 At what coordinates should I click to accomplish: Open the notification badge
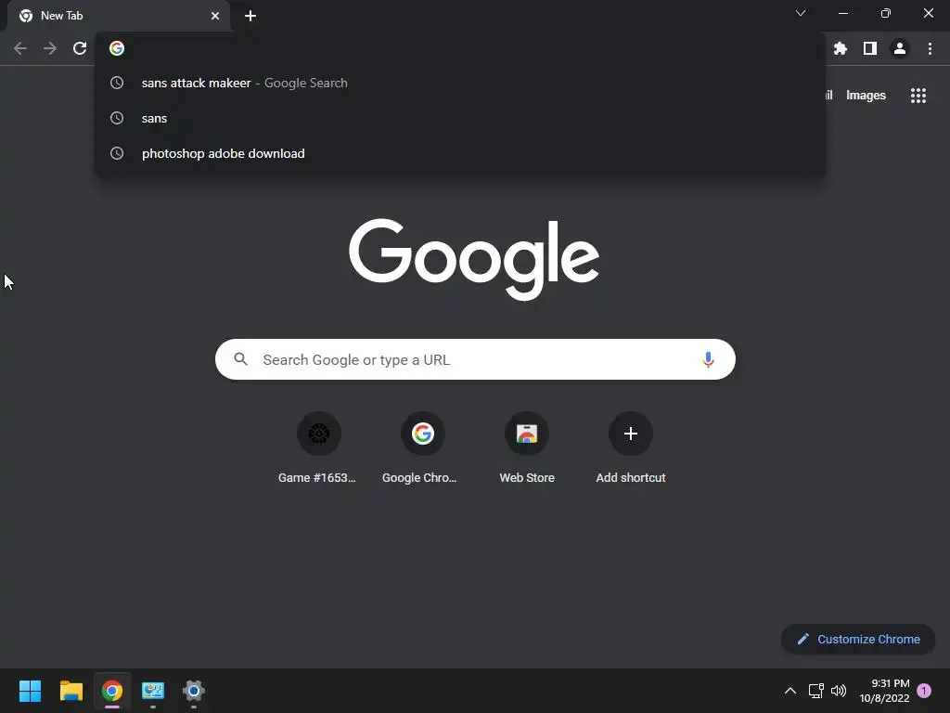[924, 691]
